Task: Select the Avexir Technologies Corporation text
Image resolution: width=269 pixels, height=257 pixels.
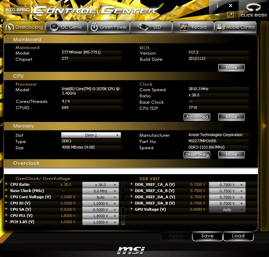Action: [215, 135]
